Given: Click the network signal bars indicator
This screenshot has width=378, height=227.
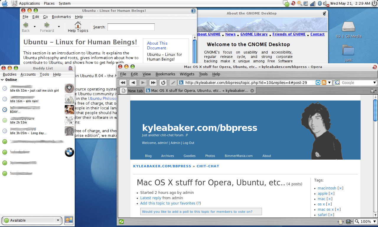Looking at the screenshot, I should coord(312,4).
